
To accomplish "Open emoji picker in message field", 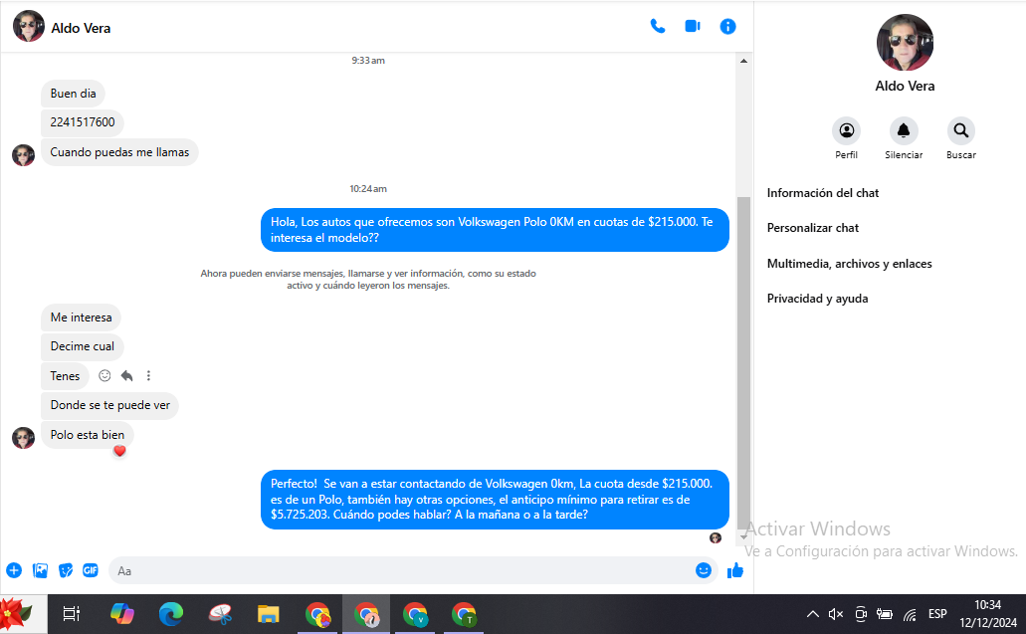I will point(704,570).
